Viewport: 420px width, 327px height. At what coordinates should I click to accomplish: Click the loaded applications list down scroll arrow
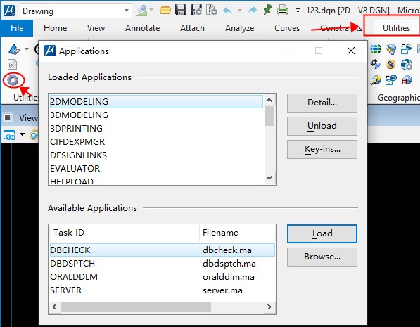269,177
